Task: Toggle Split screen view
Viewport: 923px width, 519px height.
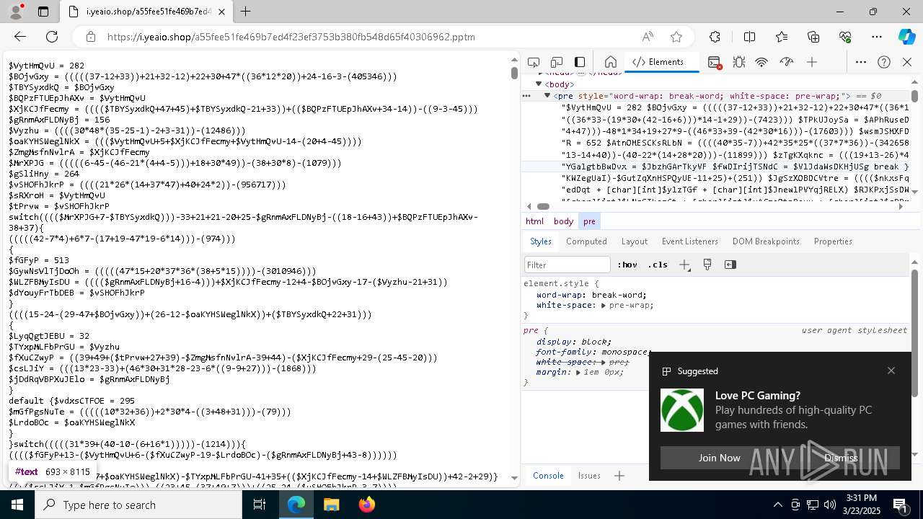Action: pyautogui.click(x=749, y=37)
